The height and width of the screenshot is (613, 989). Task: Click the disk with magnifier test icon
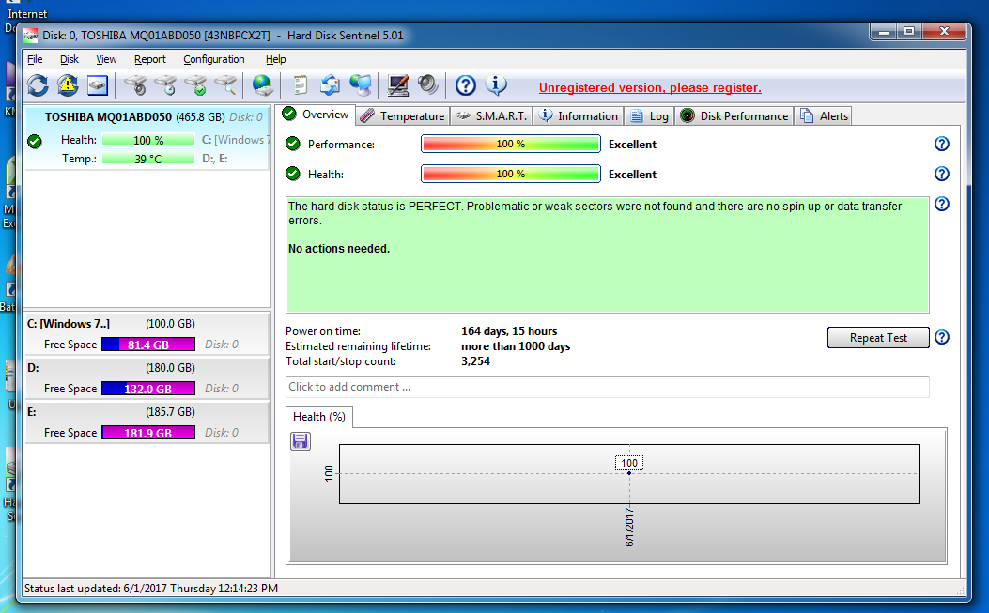pos(225,86)
